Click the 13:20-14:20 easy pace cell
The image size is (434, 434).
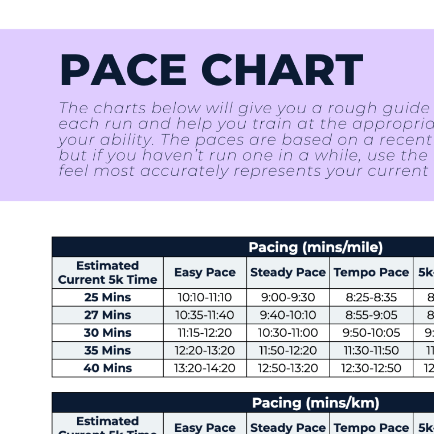pos(205,368)
